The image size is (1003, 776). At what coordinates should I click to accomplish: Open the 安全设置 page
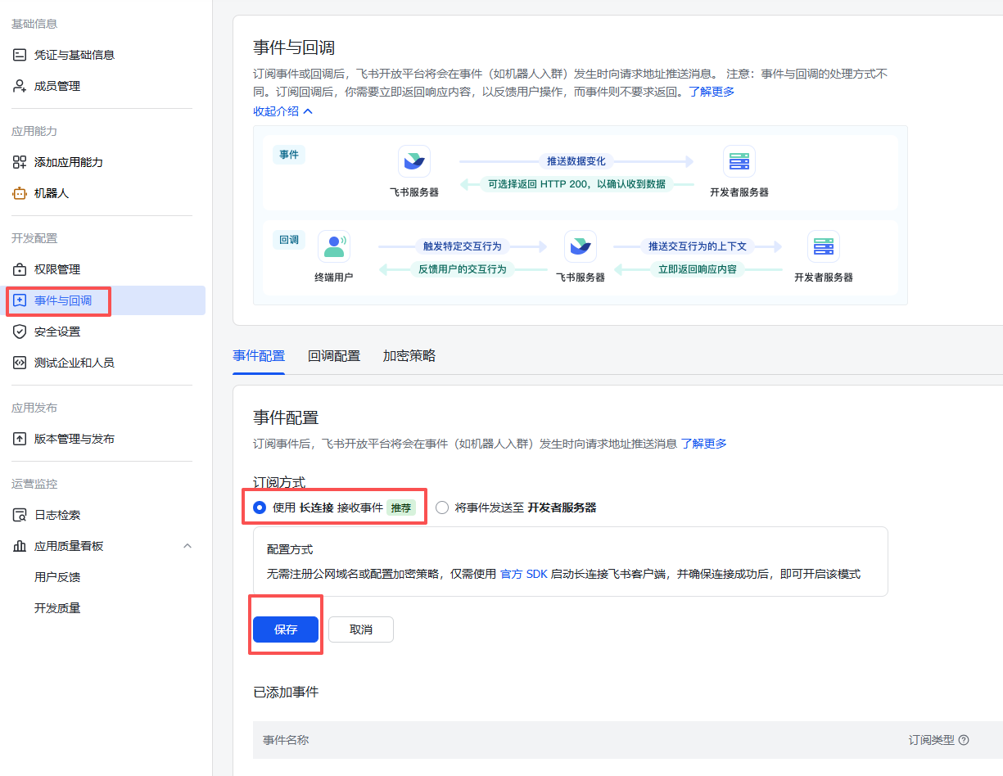pyautogui.click(x=64, y=332)
